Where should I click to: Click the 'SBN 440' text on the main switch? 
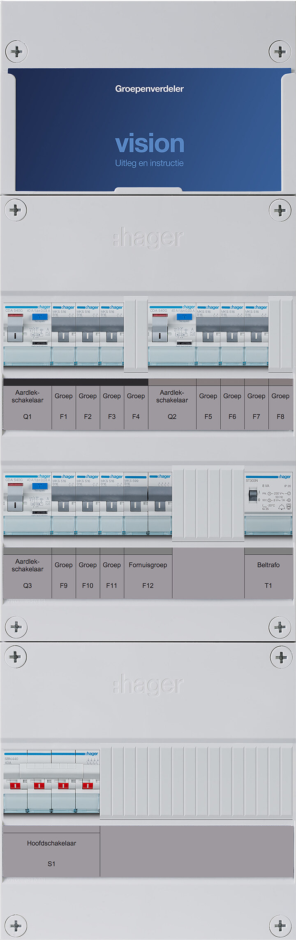(12, 759)
